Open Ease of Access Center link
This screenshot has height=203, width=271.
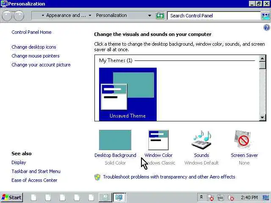click(x=34, y=180)
